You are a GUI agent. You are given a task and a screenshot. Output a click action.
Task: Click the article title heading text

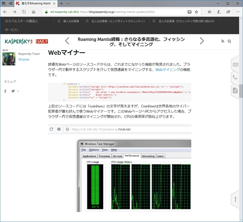pos(131,41)
